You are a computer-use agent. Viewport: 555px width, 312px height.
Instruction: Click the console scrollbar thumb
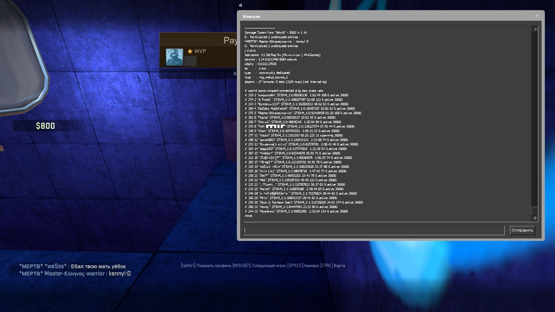click(535, 210)
